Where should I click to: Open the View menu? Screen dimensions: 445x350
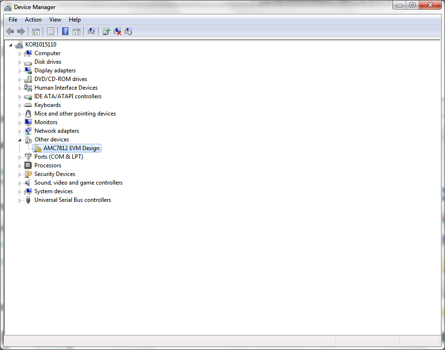click(55, 20)
